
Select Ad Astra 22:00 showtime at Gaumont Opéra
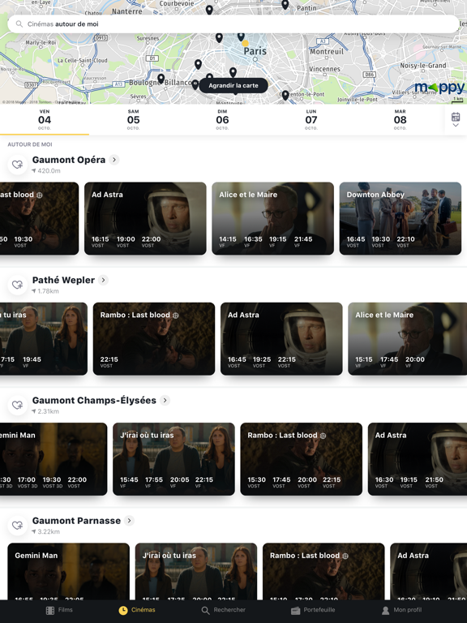click(x=151, y=241)
